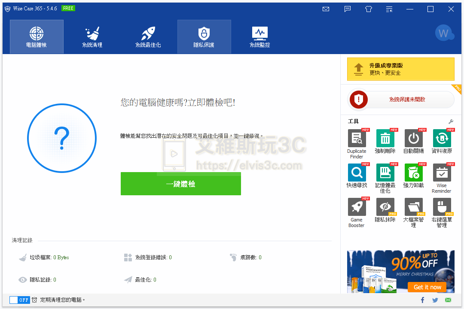Launch Game Booster from the tools panel
This screenshot has height=309, width=464.
[356, 207]
